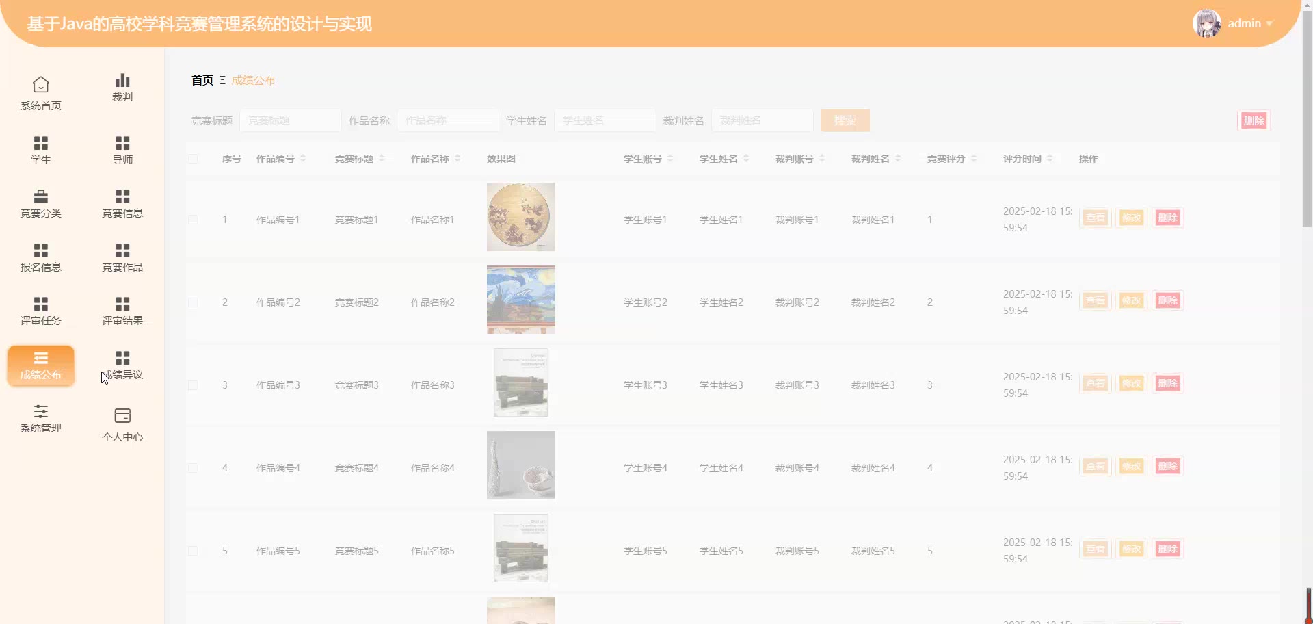Open the 效果图 thumbnail of row 作品编号4
Viewport: 1313px width, 624px height.
[521, 465]
